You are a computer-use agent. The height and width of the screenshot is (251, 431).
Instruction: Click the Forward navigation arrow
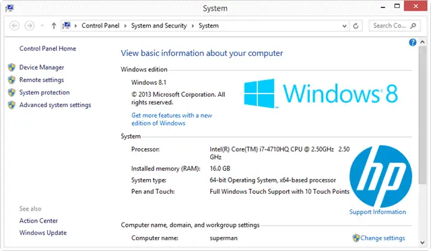(30, 26)
